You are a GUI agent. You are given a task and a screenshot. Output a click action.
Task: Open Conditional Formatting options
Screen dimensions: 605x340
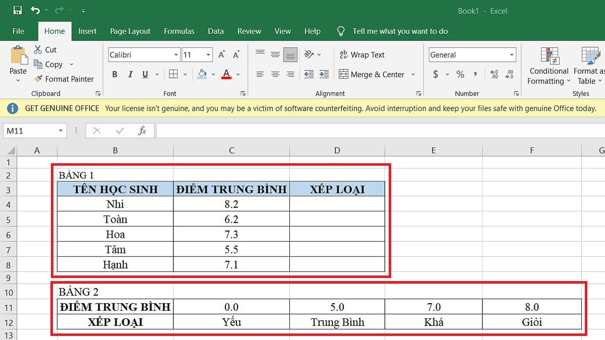tap(548, 65)
